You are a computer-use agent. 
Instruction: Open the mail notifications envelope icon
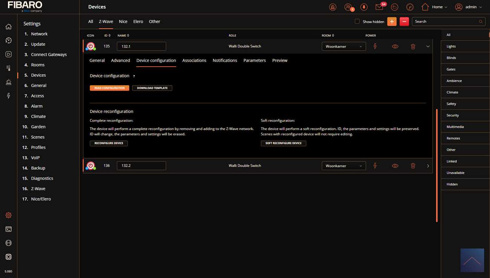[x=379, y=7]
